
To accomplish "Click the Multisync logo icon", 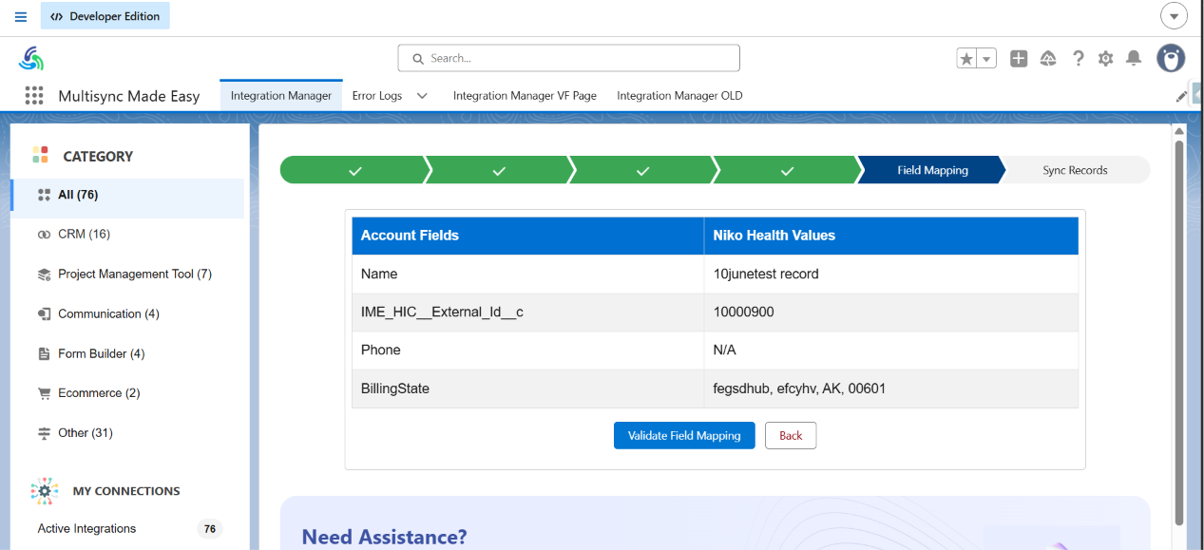I will pos(31,58).
